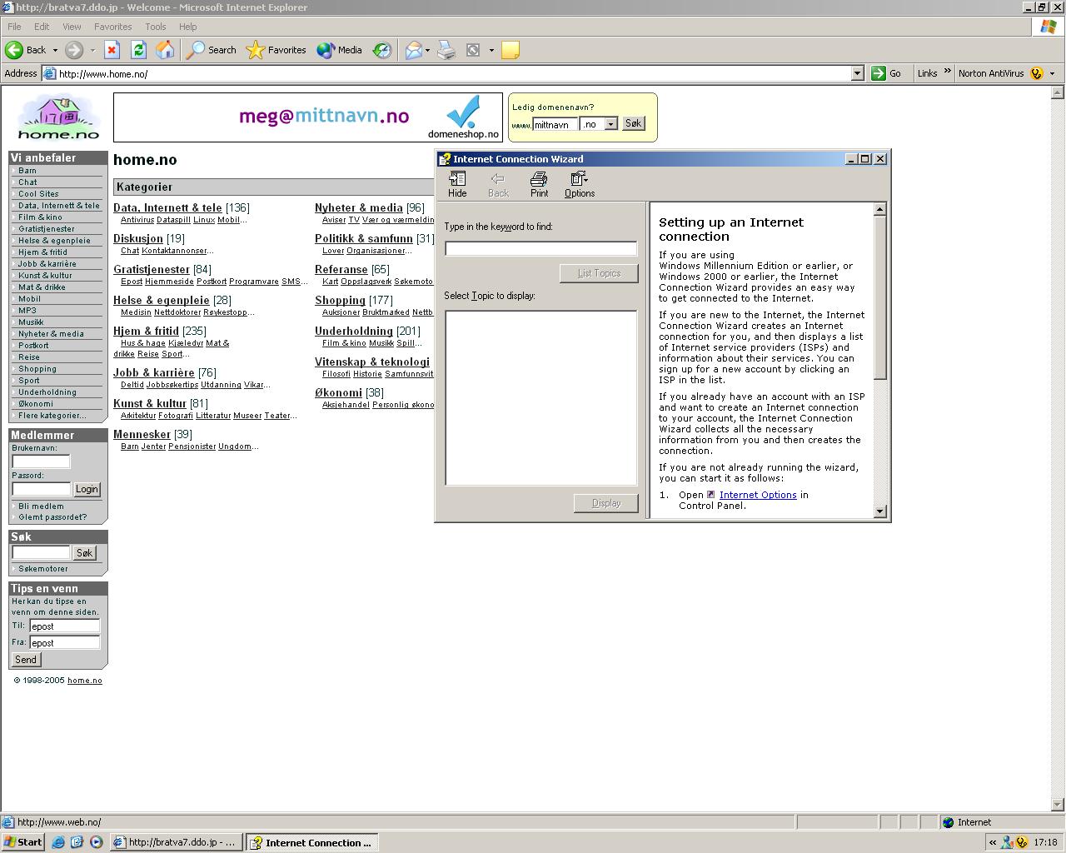
Task: Open the Tools menu
Action: point(155,27)
